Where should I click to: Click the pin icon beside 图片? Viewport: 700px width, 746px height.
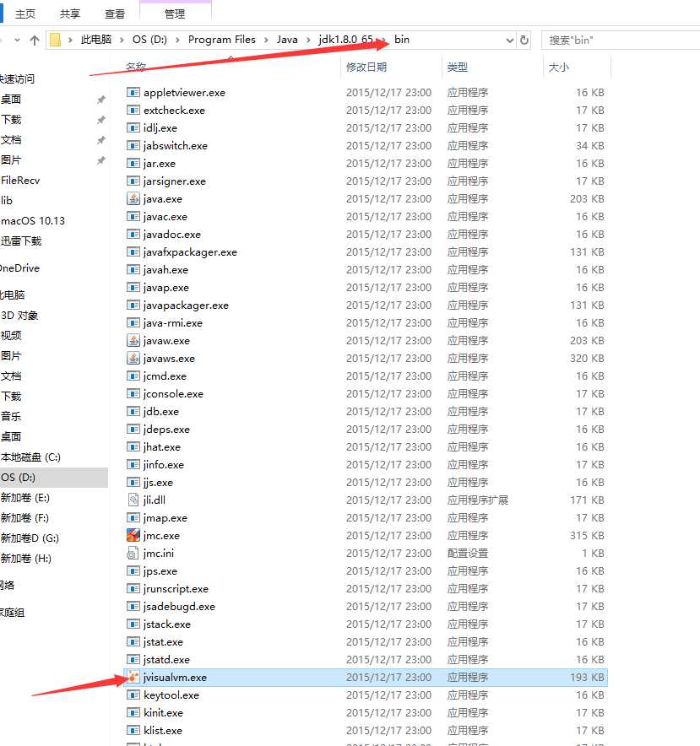click(101, 160)
